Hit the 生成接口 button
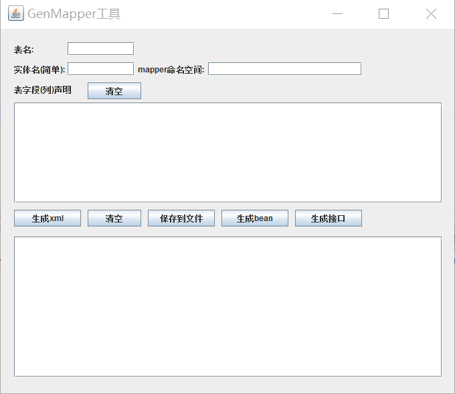 328,218
